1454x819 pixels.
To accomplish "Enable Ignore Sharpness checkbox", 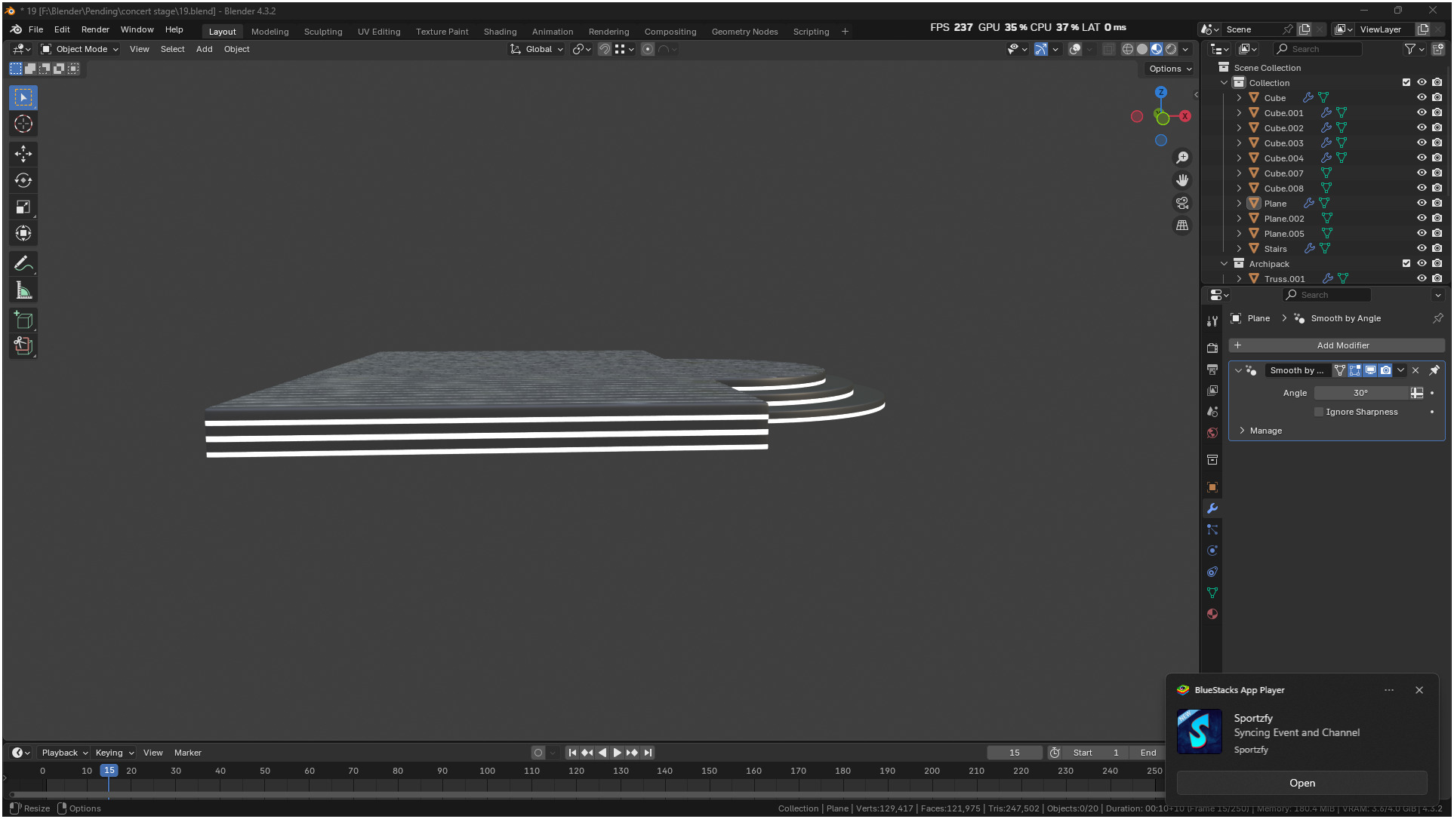I will [1319, 412].
